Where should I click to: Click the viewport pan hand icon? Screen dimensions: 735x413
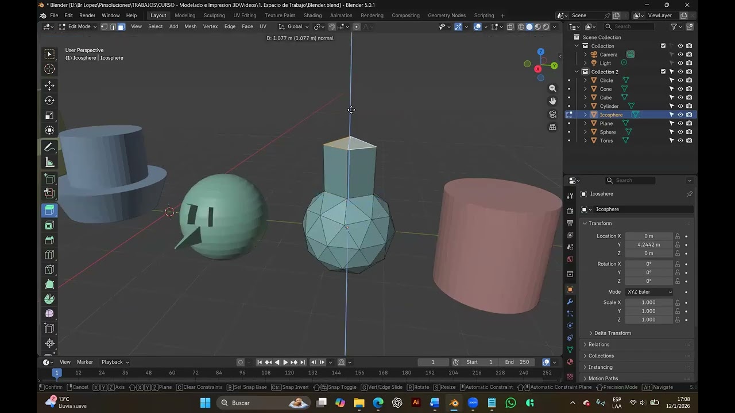(x=552, y=101)
